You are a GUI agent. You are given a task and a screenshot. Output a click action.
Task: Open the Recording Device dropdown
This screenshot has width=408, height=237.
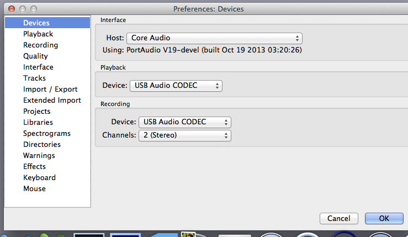point(185,122)
